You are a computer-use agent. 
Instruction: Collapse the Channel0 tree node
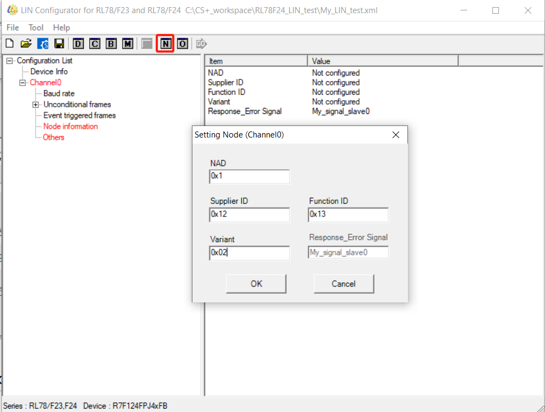coord(22,83)
